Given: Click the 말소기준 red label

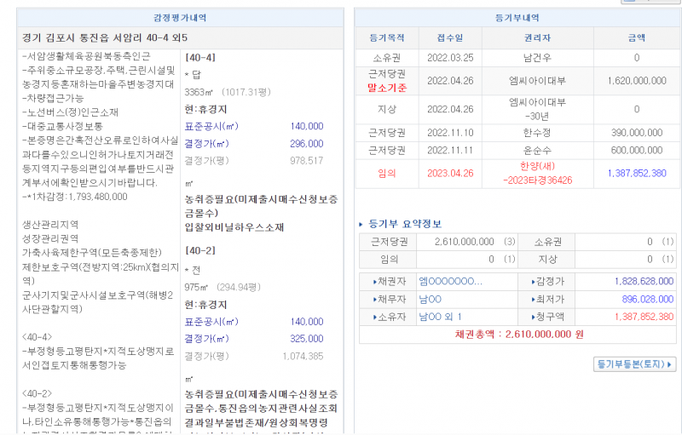Looking at the screenshot, I should point(385,87).
